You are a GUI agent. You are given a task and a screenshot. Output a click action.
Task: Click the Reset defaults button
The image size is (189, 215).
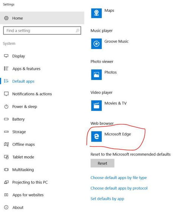point(102,163)
